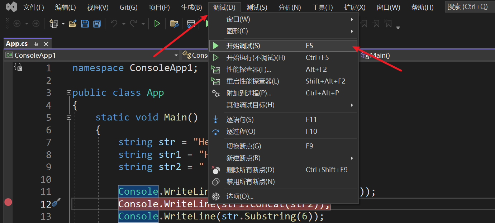Click the New Project toolbar icon
This screenshot has height=223, width=495.
point(54,24)
